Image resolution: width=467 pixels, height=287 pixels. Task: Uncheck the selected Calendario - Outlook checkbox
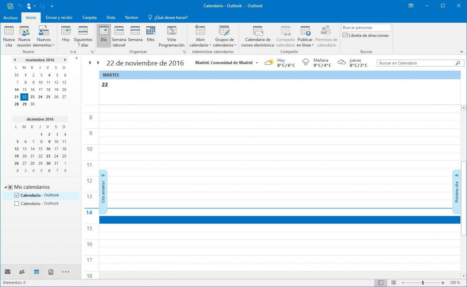(16, 195)
